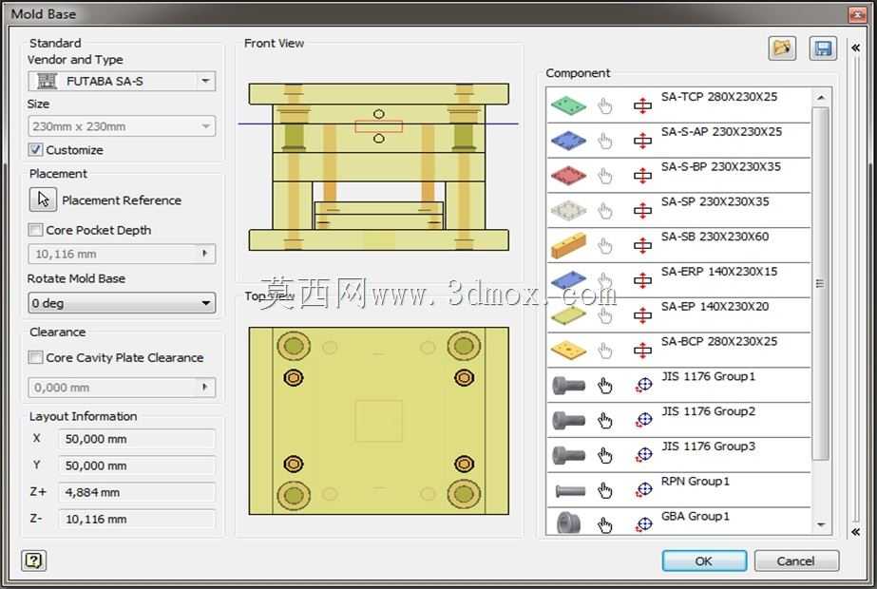Click the red dimension icon for SA-BCP 280X230X25

pos(642,351)
